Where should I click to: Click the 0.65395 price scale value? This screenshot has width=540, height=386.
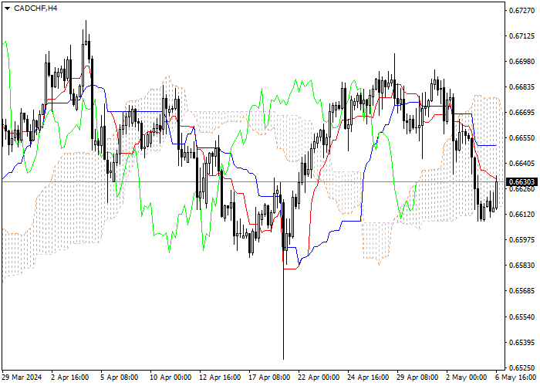coord(521,342)
